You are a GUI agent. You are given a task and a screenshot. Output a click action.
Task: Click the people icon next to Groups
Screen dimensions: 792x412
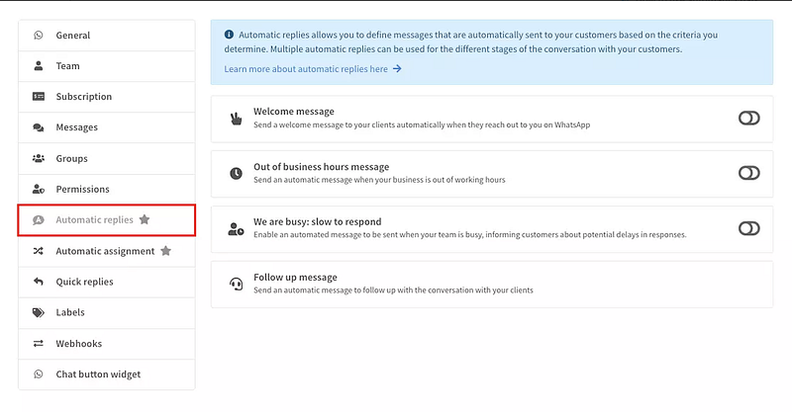(39, 158)
